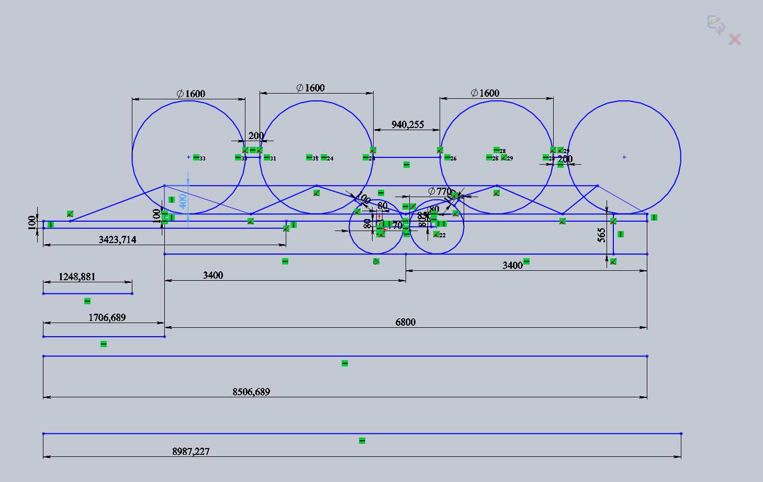Select horizontal relation above left 3400 dimension
763x482 pixels.
tap(285, 261)
